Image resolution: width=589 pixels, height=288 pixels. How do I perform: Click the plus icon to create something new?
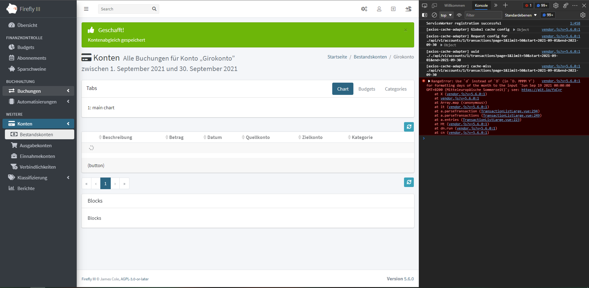(393, 9)
